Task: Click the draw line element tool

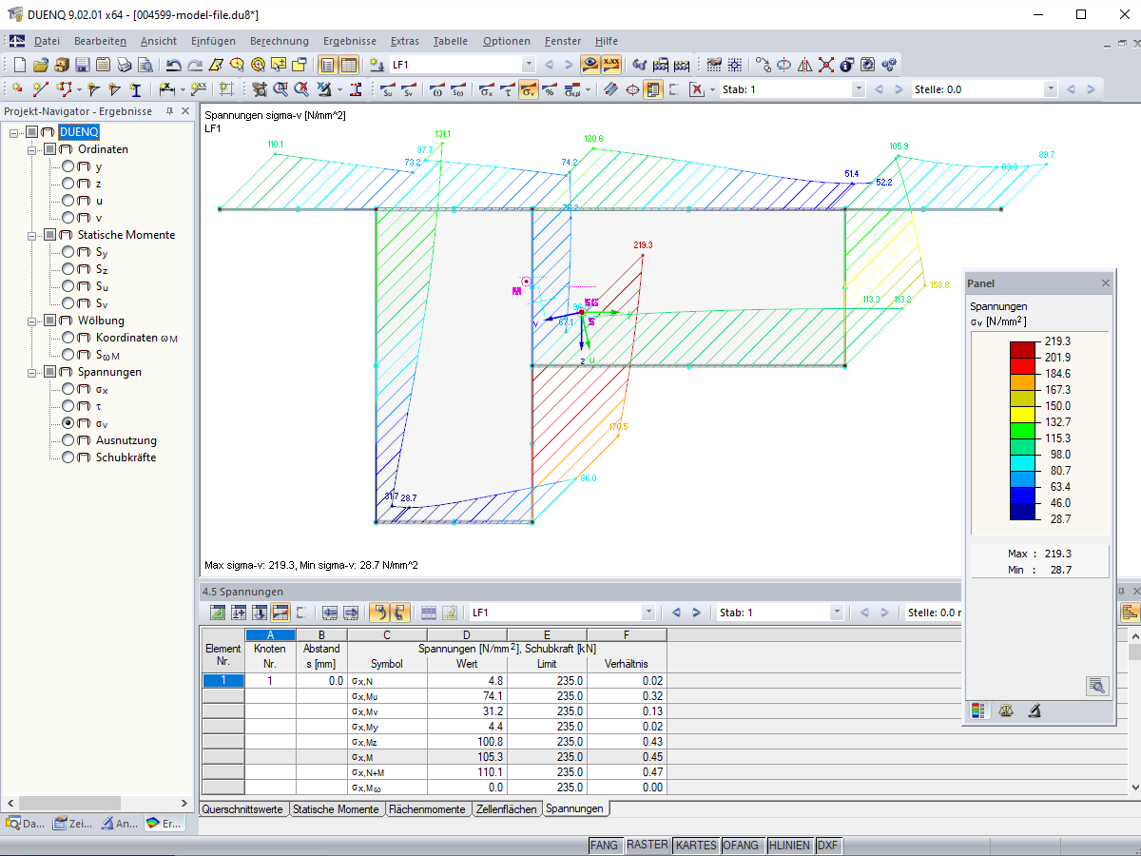Action: 40,89
